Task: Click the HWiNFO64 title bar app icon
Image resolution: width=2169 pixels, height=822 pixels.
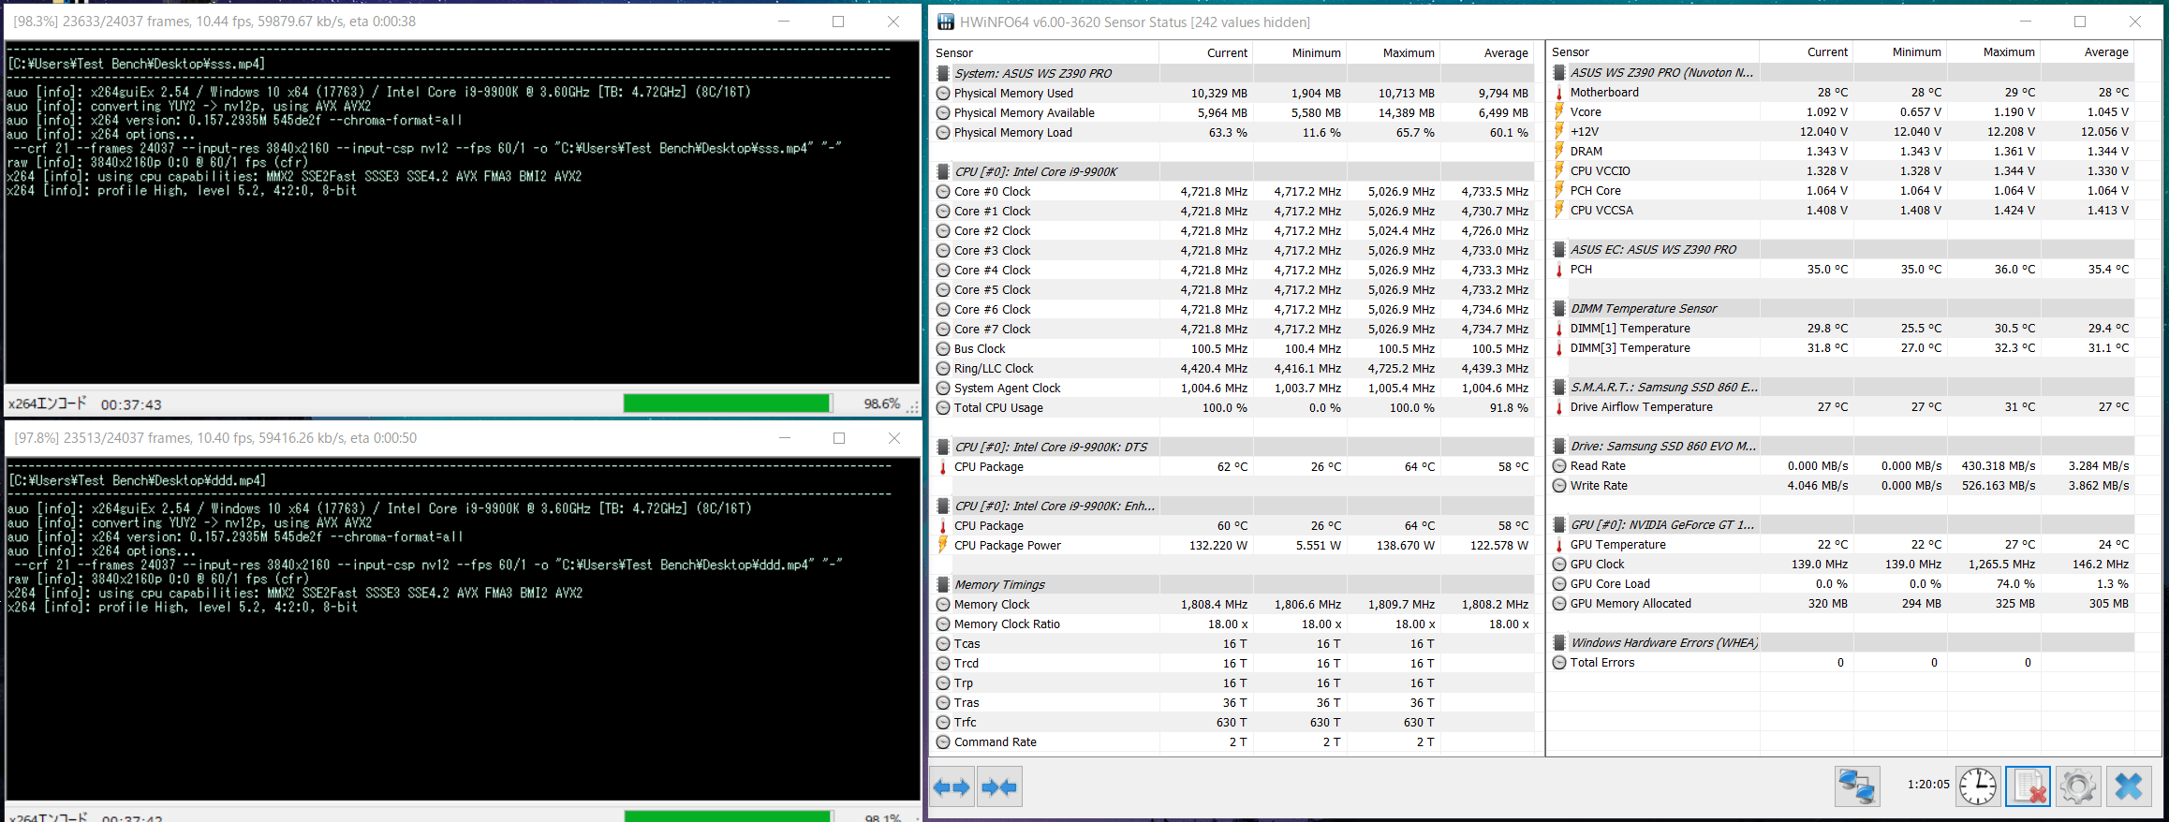Action: [946, 22]
